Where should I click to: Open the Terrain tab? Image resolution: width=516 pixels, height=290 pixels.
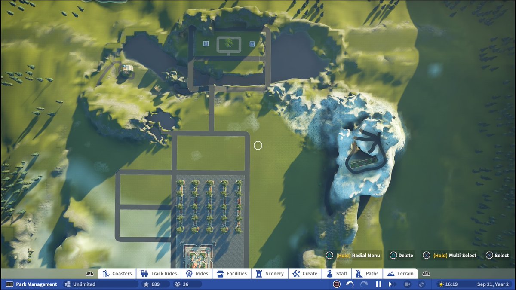click(x=400, y=274)
